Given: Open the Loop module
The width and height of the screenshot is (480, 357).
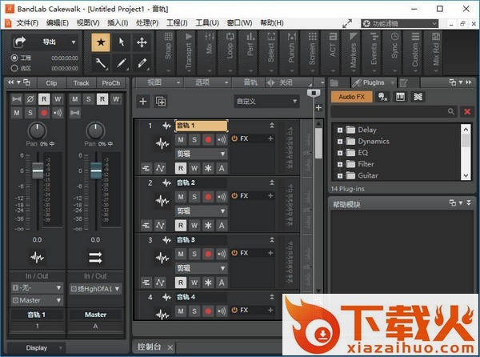Looking at the screenshot, I should coord(230,52).
